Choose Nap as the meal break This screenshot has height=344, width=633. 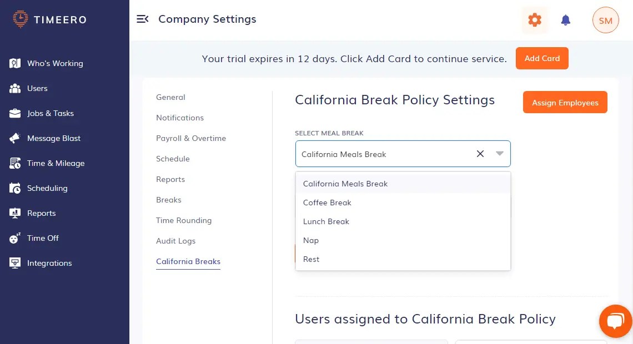tap(311, 240)
